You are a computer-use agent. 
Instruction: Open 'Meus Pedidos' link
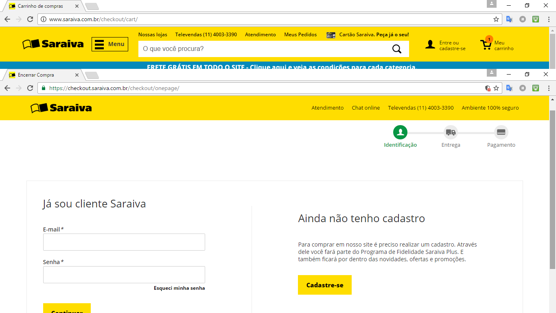300,35
